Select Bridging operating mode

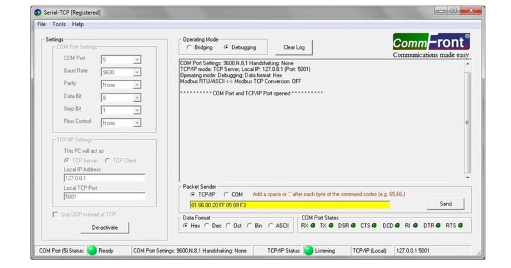189,47
